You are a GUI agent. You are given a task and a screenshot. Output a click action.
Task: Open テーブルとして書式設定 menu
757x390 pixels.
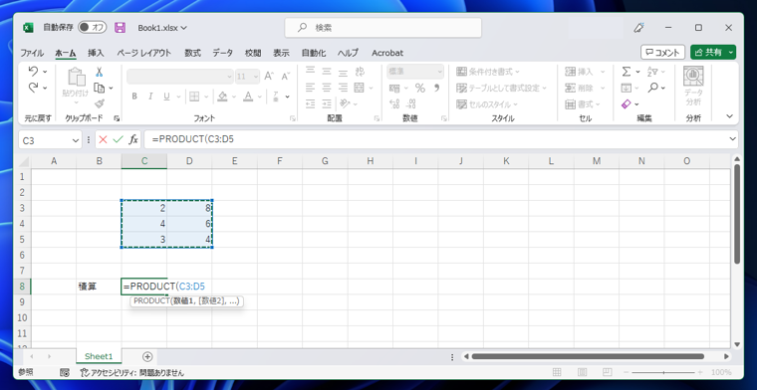502,89
